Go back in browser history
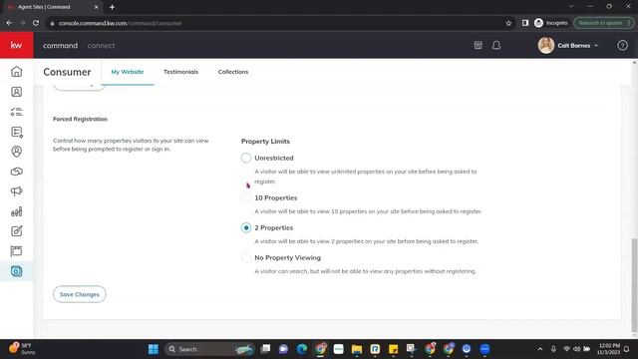 click(x=9, y=23)
